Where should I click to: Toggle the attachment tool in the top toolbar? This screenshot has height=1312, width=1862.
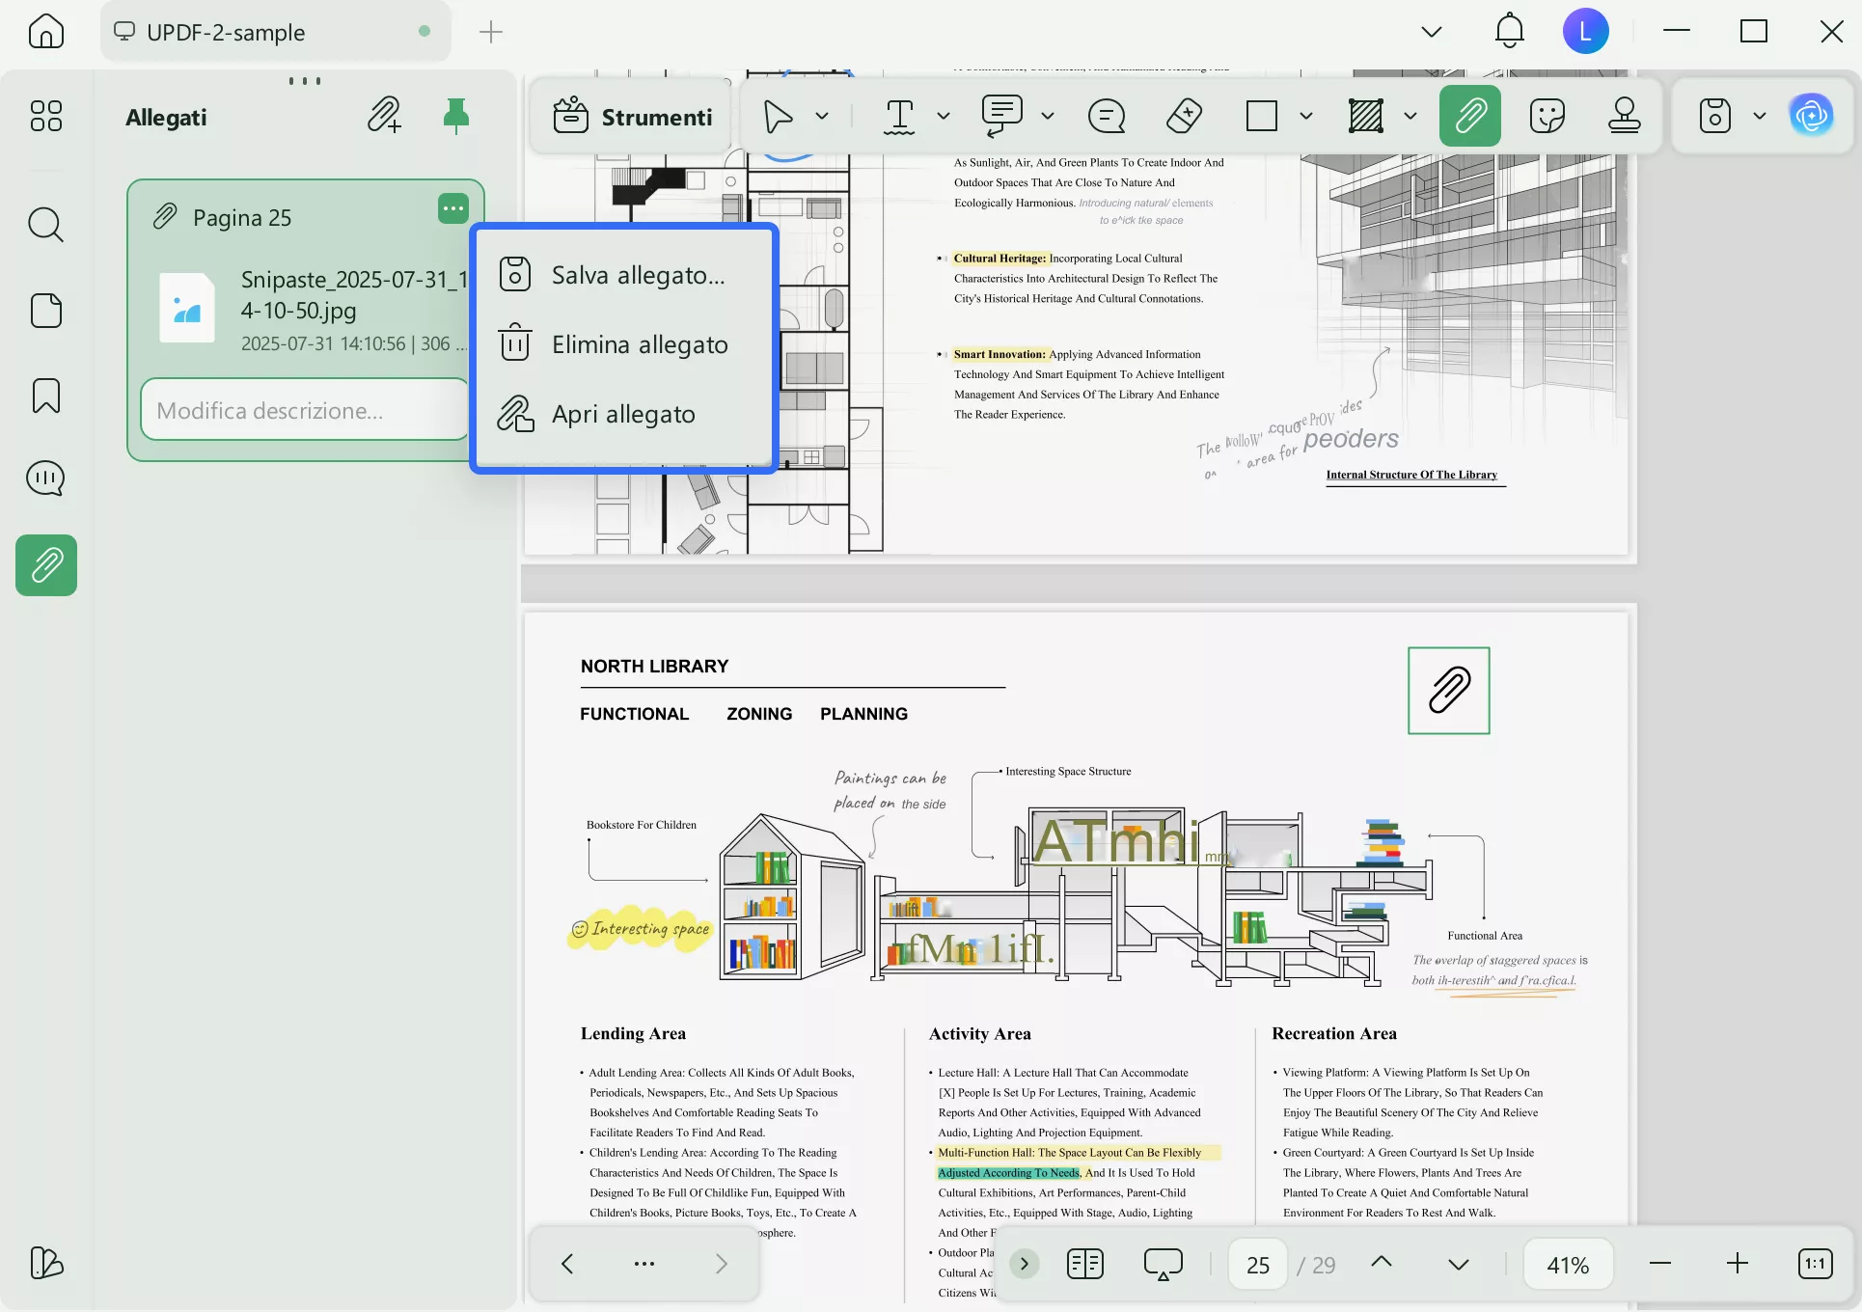(x=1469, y=116)
